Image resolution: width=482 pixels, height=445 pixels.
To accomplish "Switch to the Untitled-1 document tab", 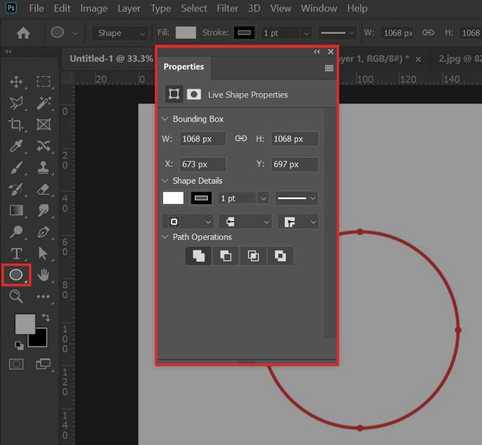I will (x=111, y=59).
